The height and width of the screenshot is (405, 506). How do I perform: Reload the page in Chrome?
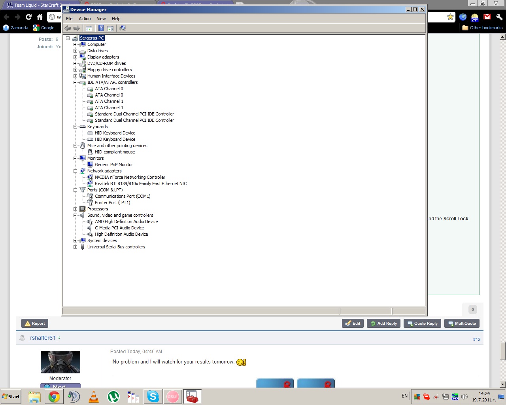pos(28,17)
